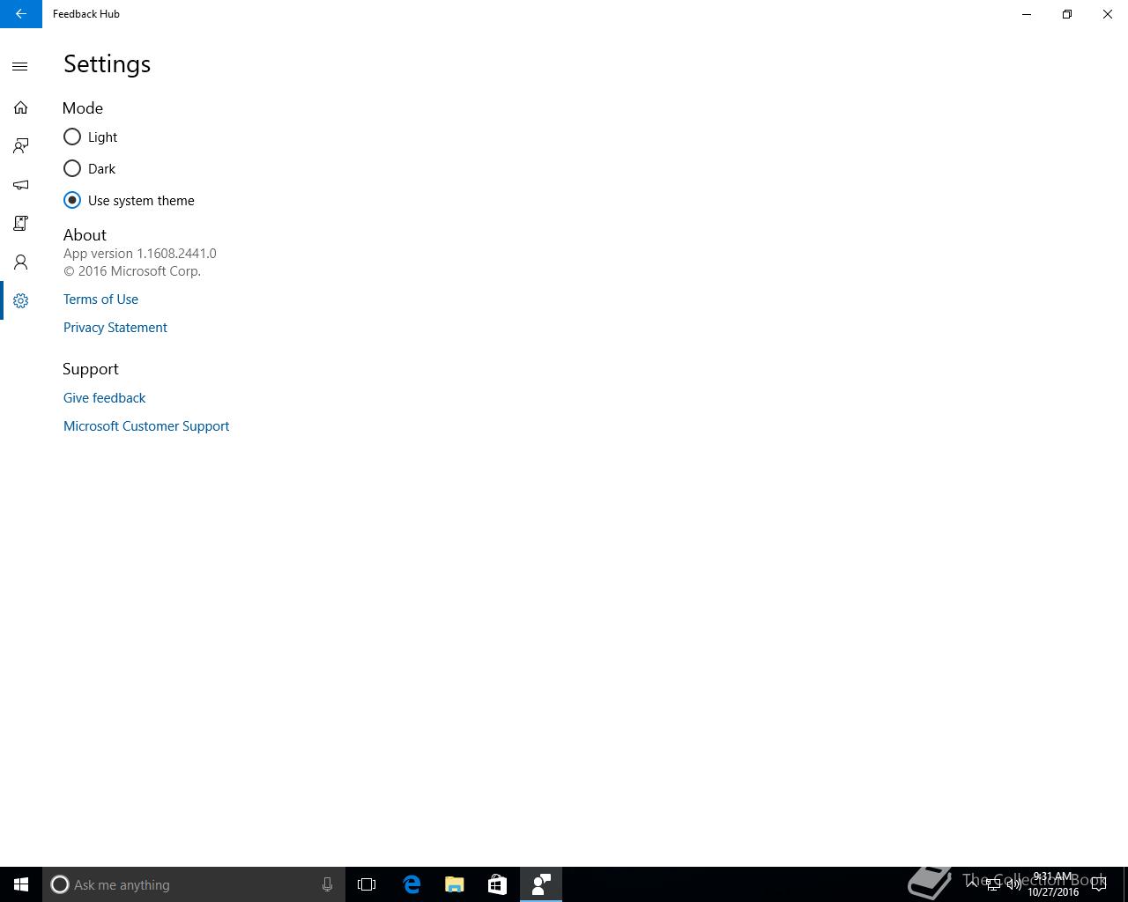Open File Explorer from taskbar
Screen dimensions: 1128x902
tap(455, 884)
